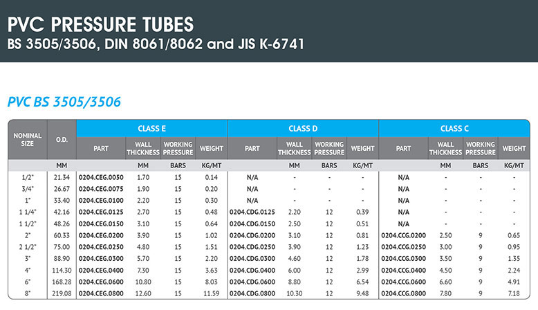538x310 pixels.
Task: Click part number 0204.CDG.0400
Action: (252, 271)
